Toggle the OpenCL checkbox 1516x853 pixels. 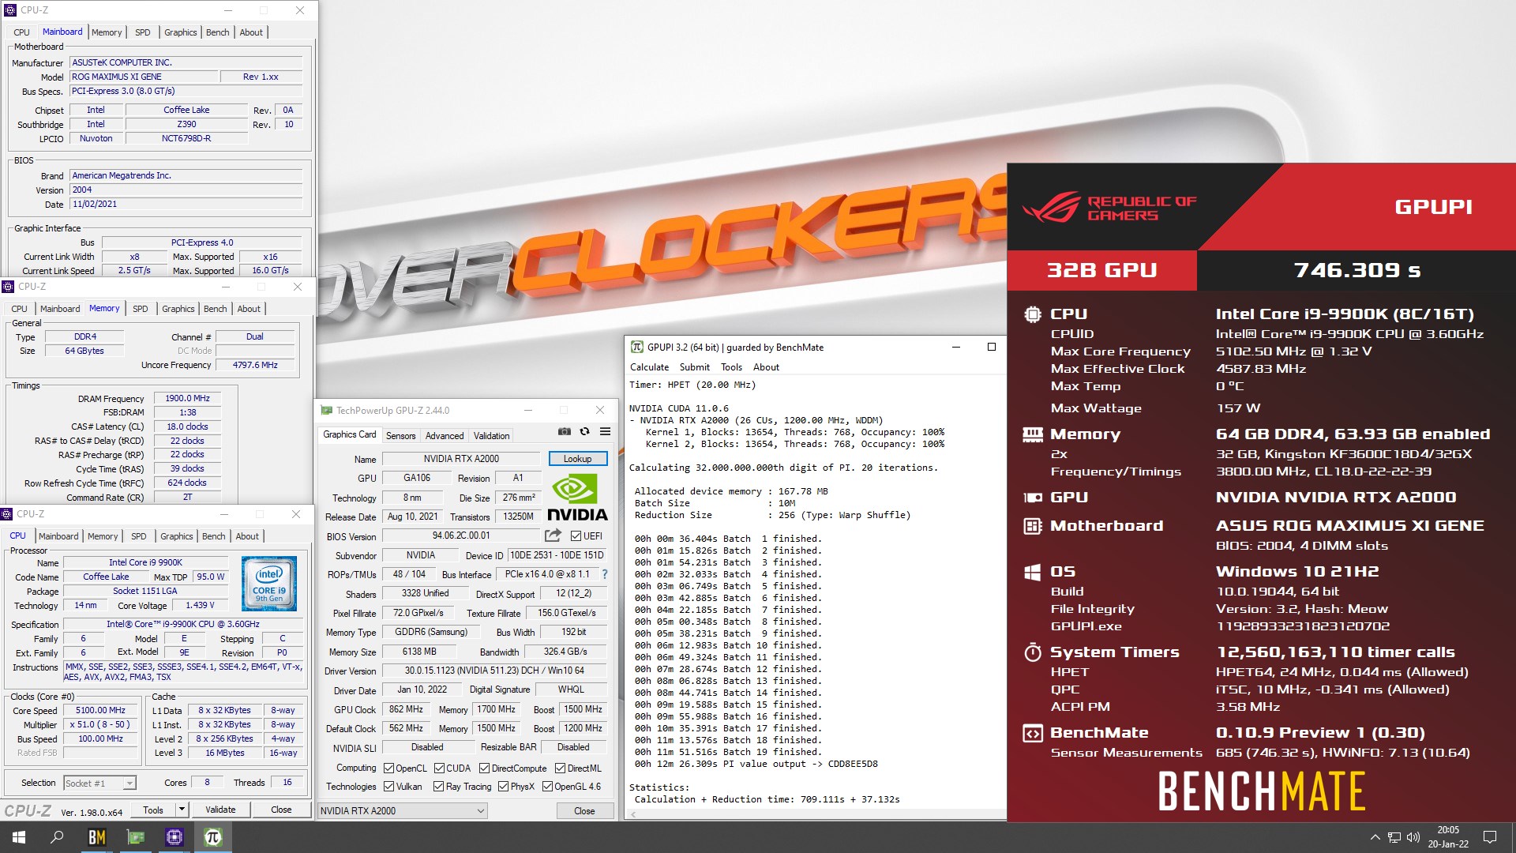click(388, 768)
